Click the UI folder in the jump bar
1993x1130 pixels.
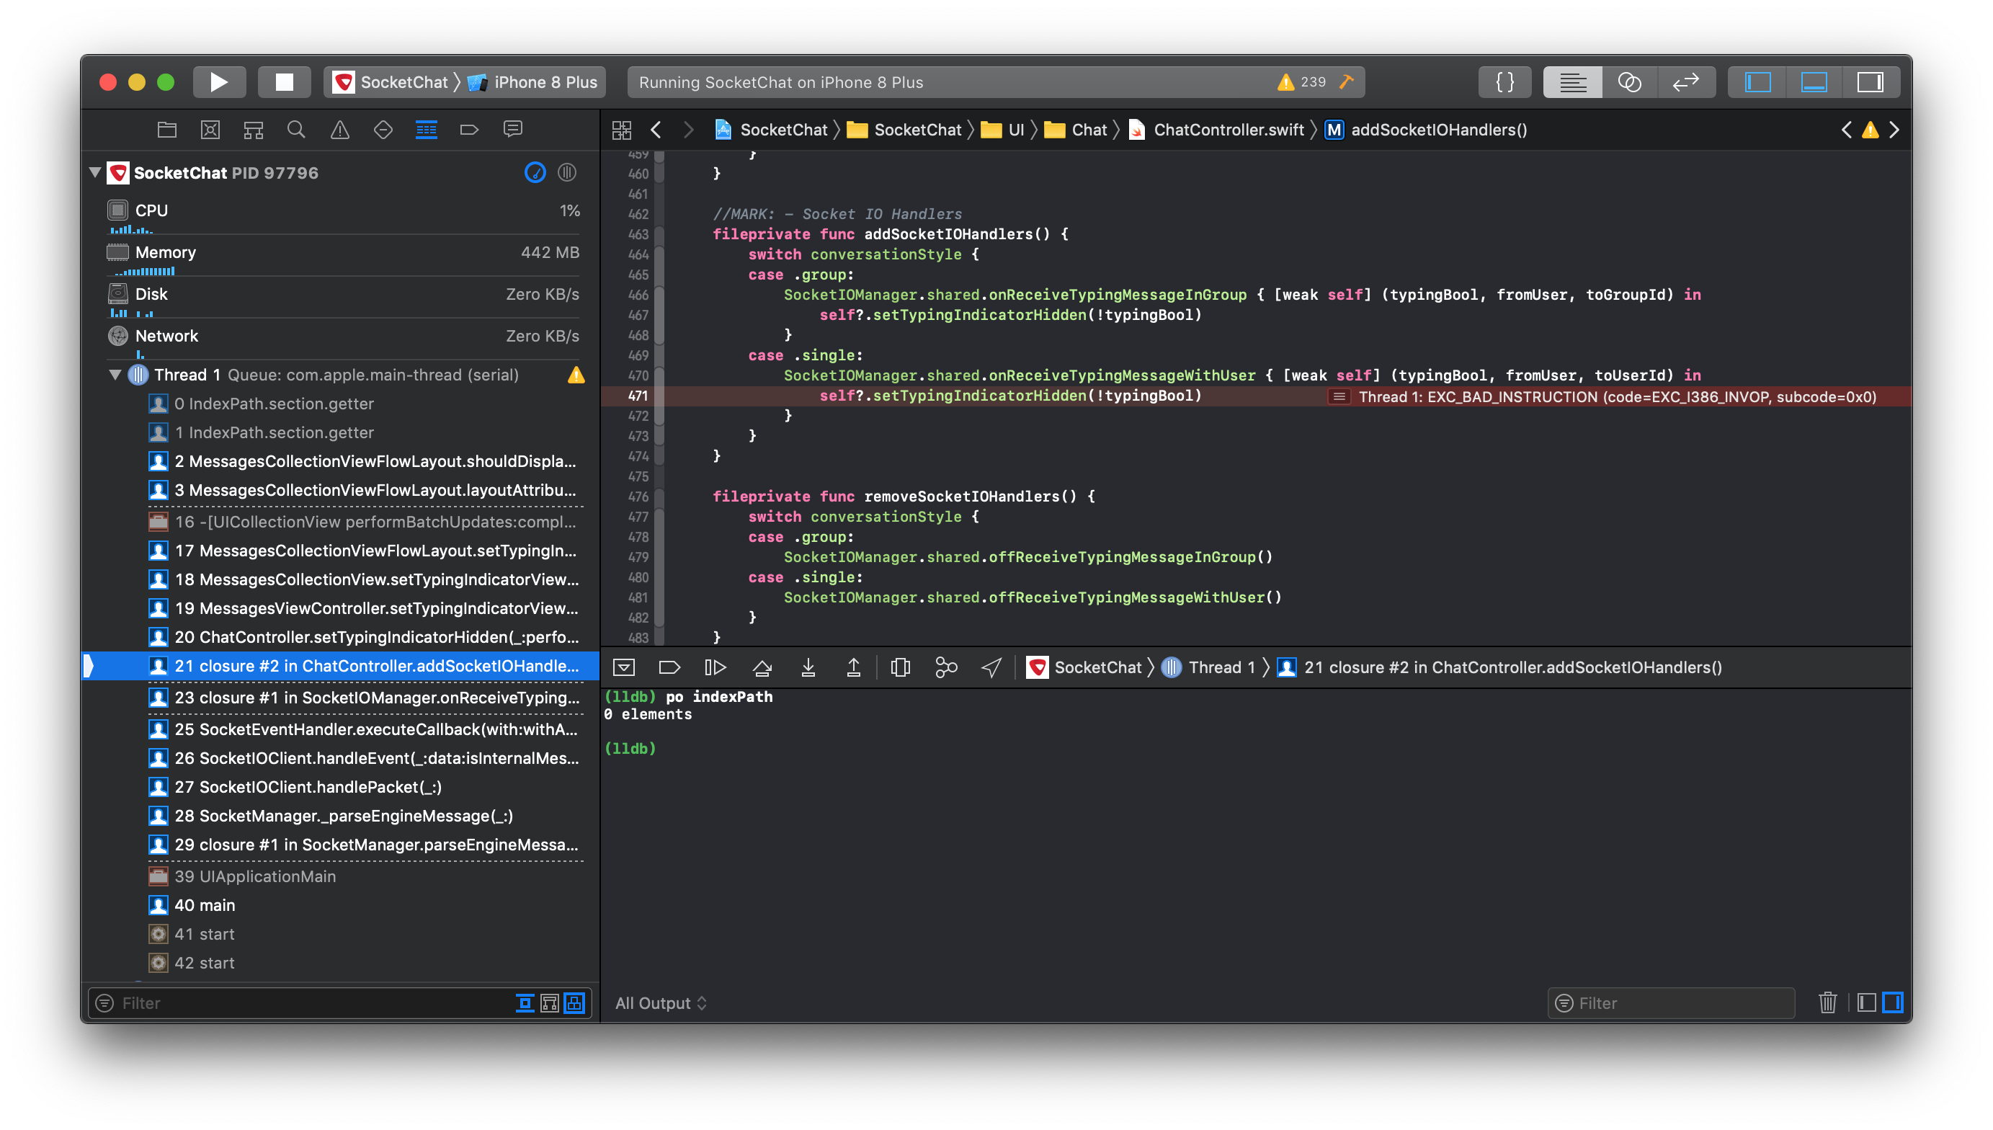point(1002,130)
